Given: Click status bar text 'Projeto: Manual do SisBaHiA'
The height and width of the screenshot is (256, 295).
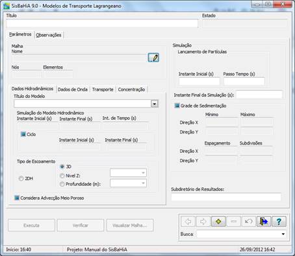Looking at the screenshot, I should pos(97,250).
